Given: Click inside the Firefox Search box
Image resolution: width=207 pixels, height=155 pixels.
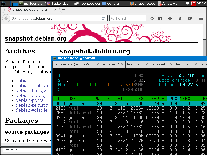Looking at the screenshot, I should click(x=128, y=18).
